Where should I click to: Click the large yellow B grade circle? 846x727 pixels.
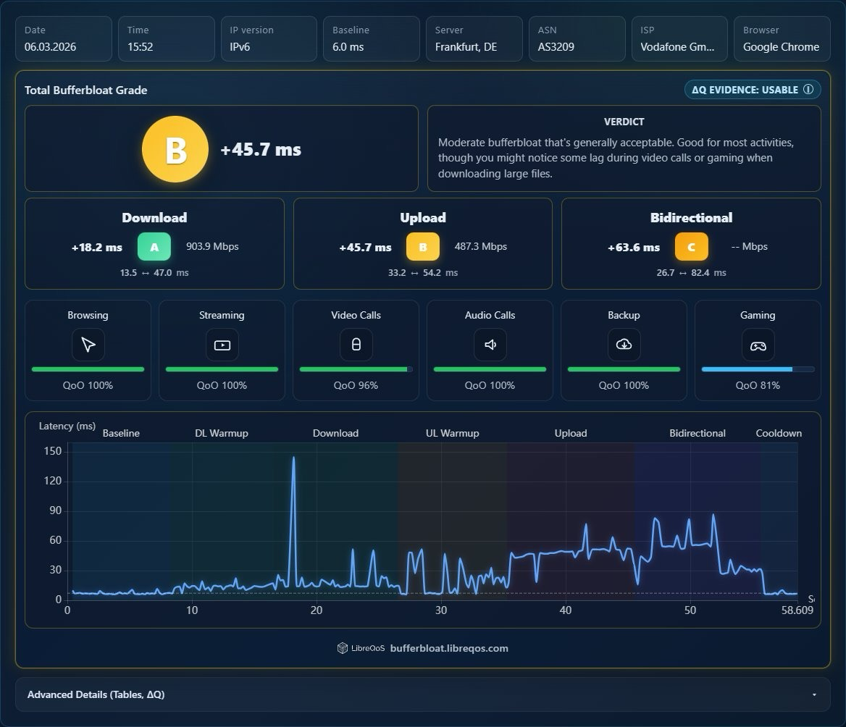(175, 149)
